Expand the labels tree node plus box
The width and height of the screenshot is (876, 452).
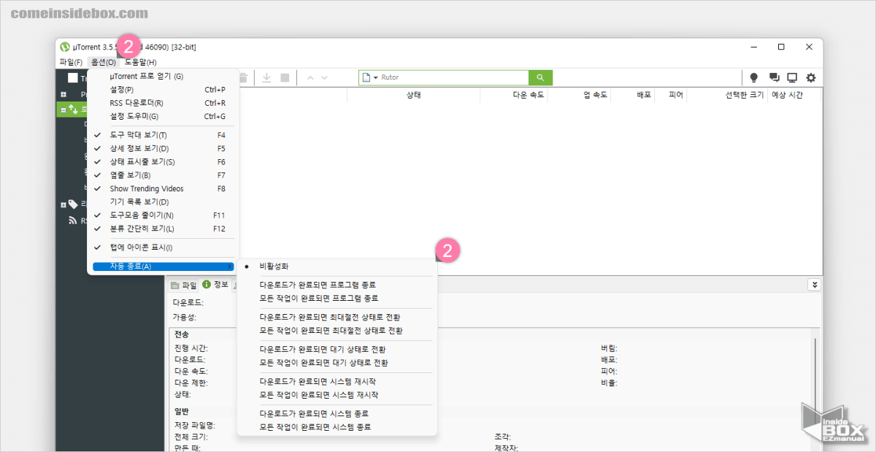(x=64, y=204)
